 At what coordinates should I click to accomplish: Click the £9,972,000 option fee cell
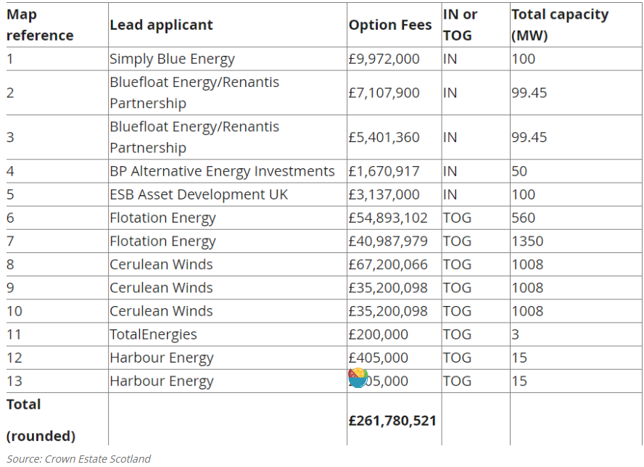[384, 59]
